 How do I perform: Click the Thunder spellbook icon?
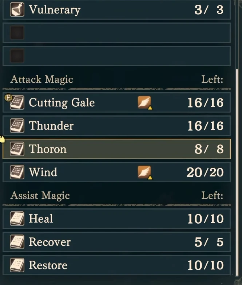click(x=17, y=126)
